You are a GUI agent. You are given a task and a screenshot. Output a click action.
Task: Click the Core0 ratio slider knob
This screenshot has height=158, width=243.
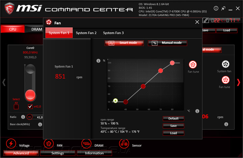click(30, 95)
